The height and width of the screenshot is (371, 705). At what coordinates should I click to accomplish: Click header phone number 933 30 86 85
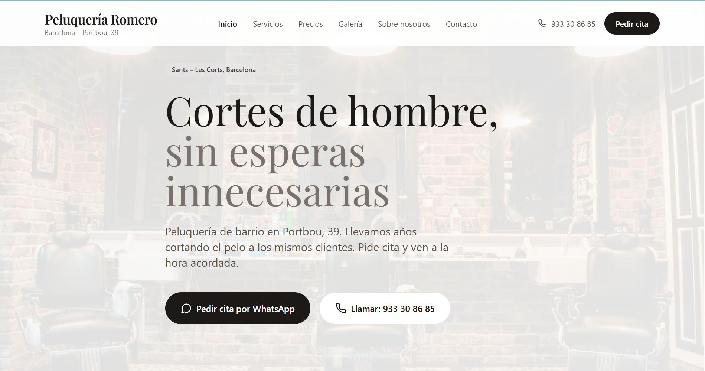point(573,24)
